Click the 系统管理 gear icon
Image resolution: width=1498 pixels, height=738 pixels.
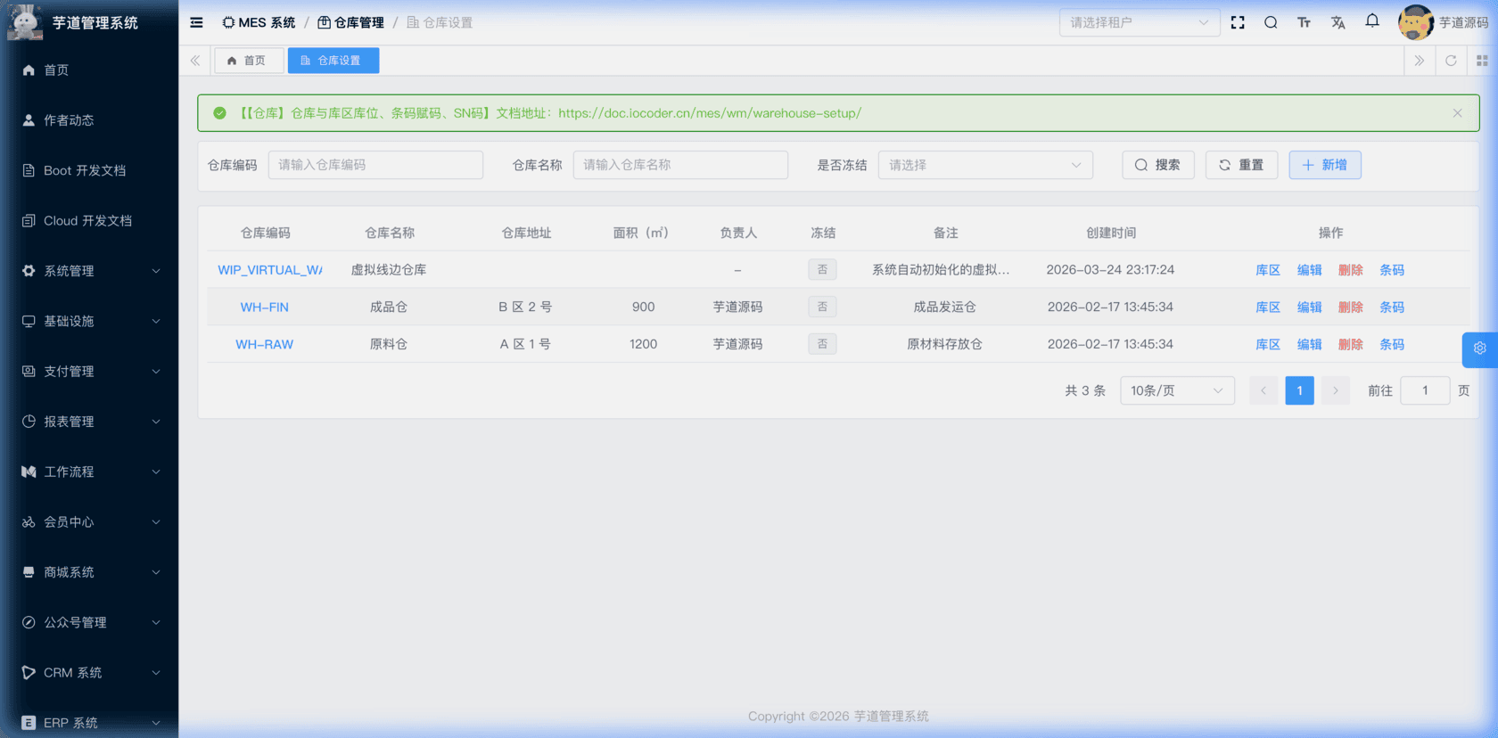pyautogui.click(x=29, y=271)
